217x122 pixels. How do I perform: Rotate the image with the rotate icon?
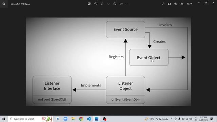click(x=96, y=4)
